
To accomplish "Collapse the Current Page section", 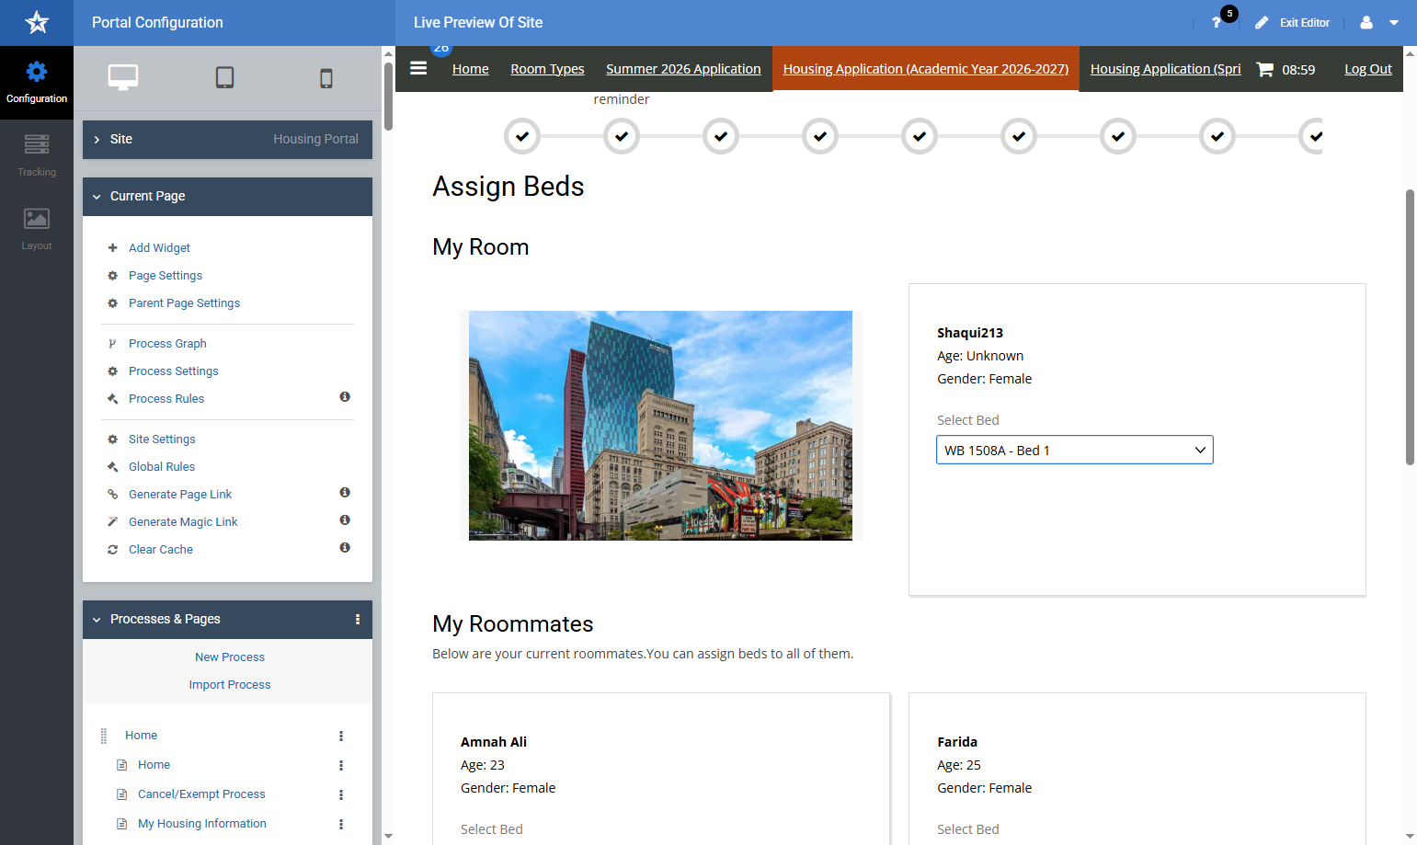I will [227, 197].
